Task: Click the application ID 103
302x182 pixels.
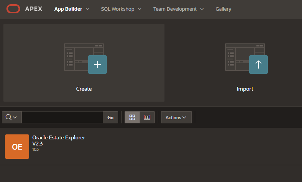Action: [x=35, y=149]
